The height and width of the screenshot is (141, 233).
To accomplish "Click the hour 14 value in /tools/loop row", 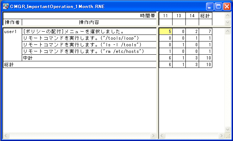I will click(192, 38).
